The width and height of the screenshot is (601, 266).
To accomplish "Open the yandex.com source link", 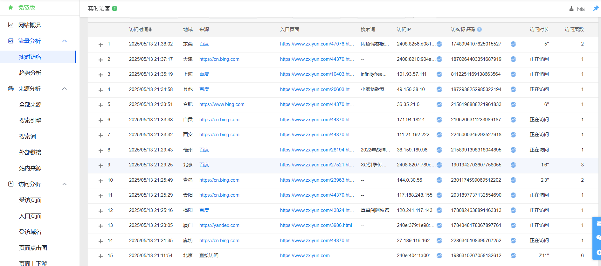I will (219, 225).
